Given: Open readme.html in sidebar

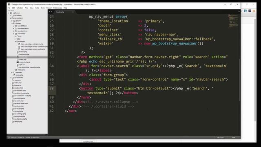Looking at the screenshot, I should 19,88.
